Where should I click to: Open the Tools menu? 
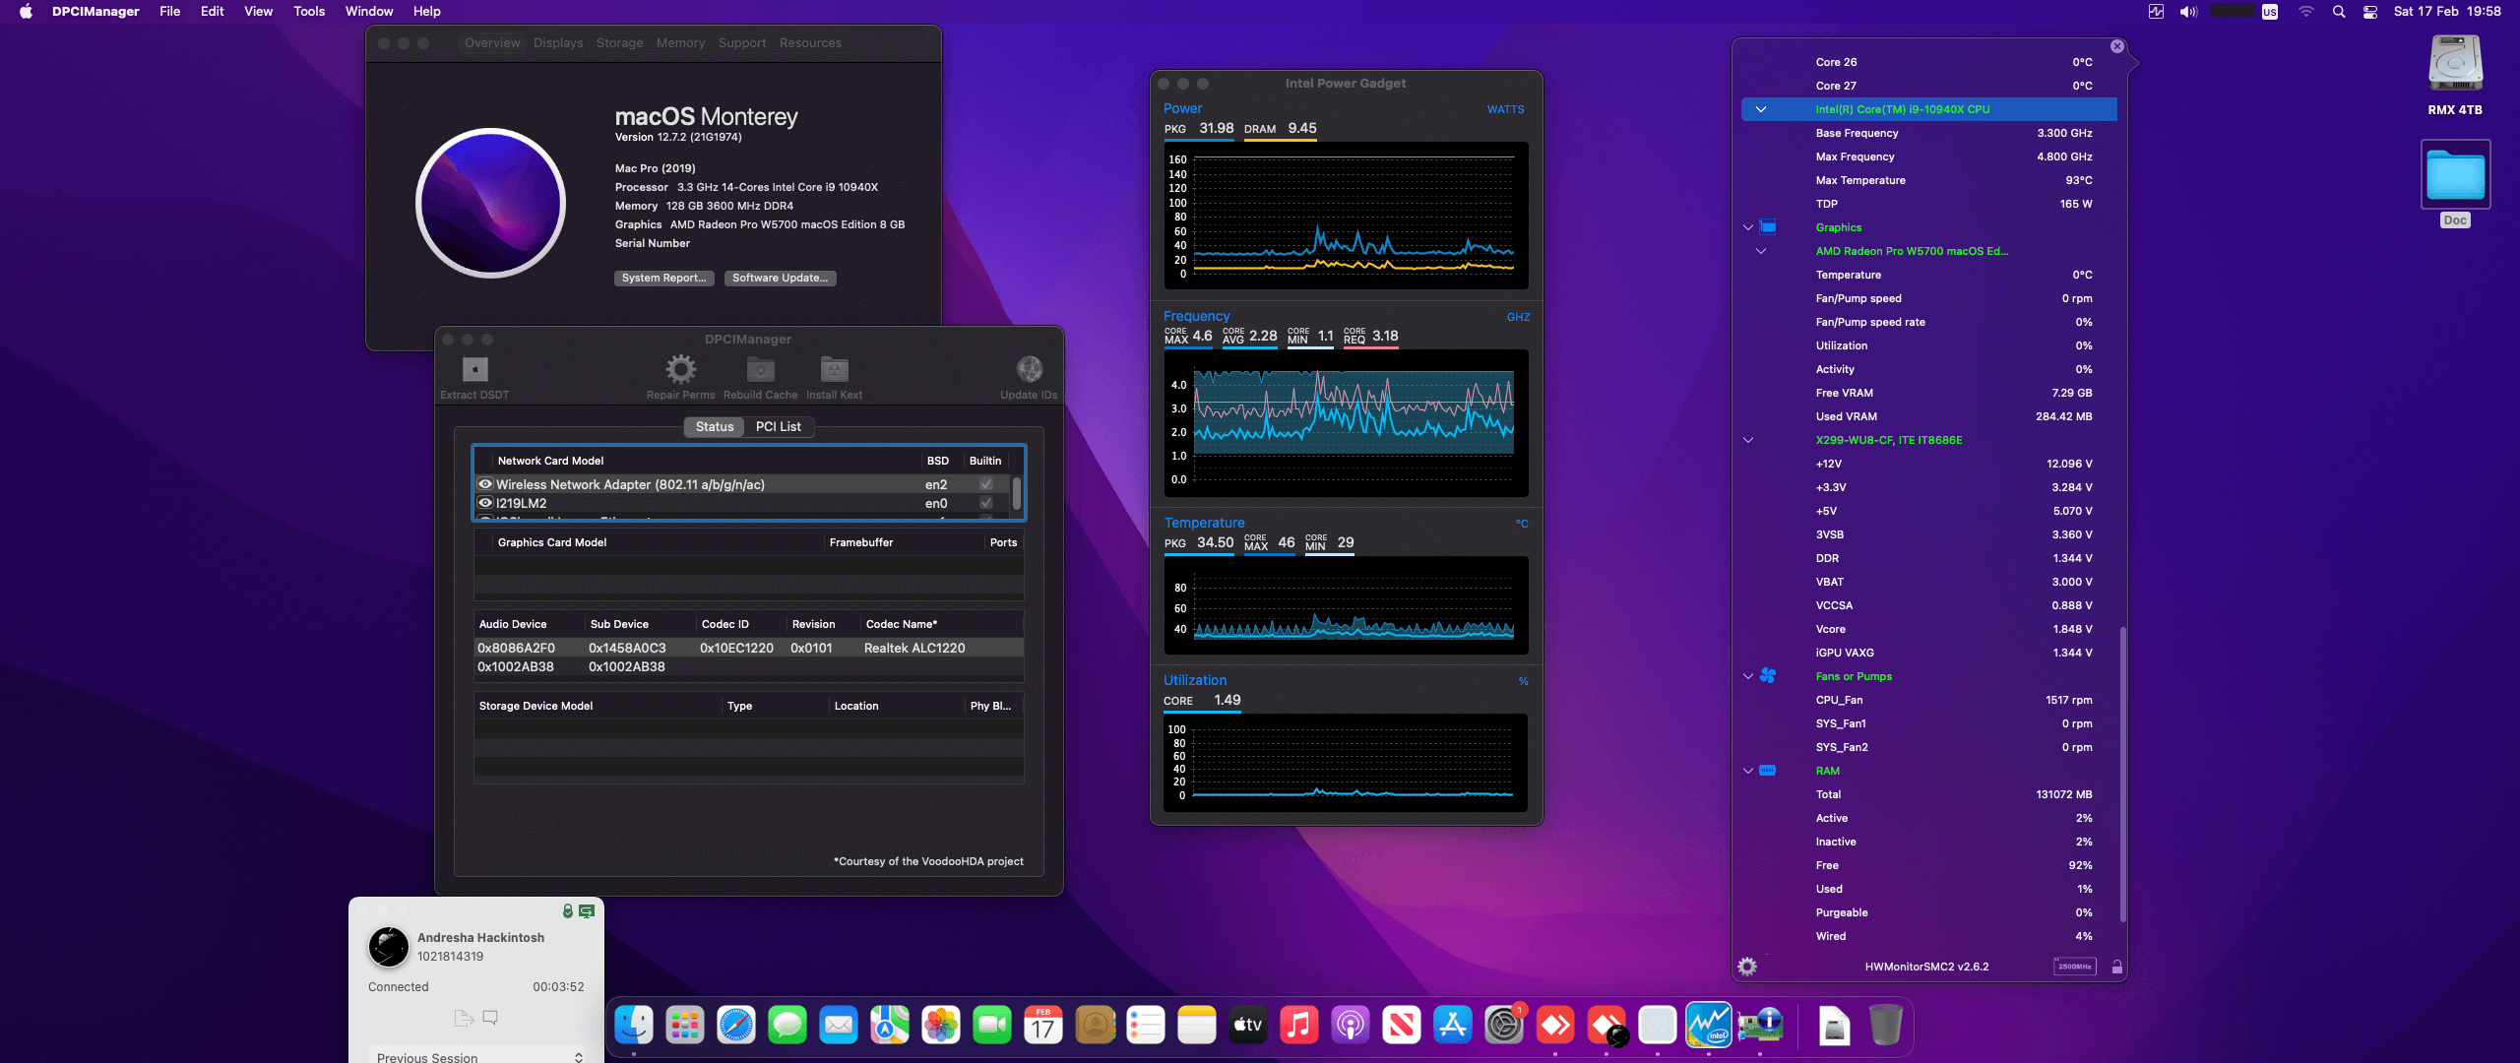click(309, 12)
